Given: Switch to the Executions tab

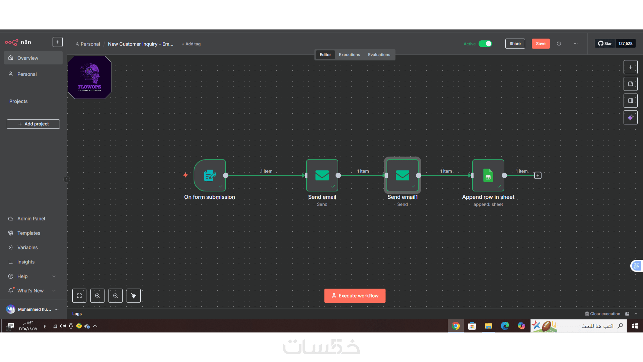Looking at the screenshot, I should (349, 55).
